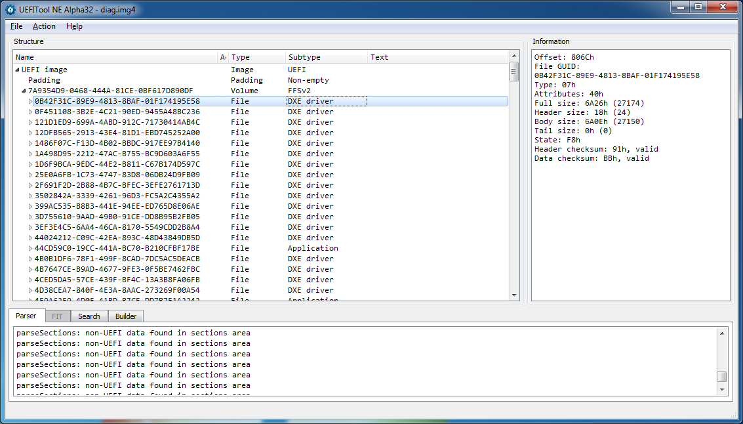Click 'Attributes: 40h' in Information panel
Screen dimensions: 743x424
pos(569,94)
